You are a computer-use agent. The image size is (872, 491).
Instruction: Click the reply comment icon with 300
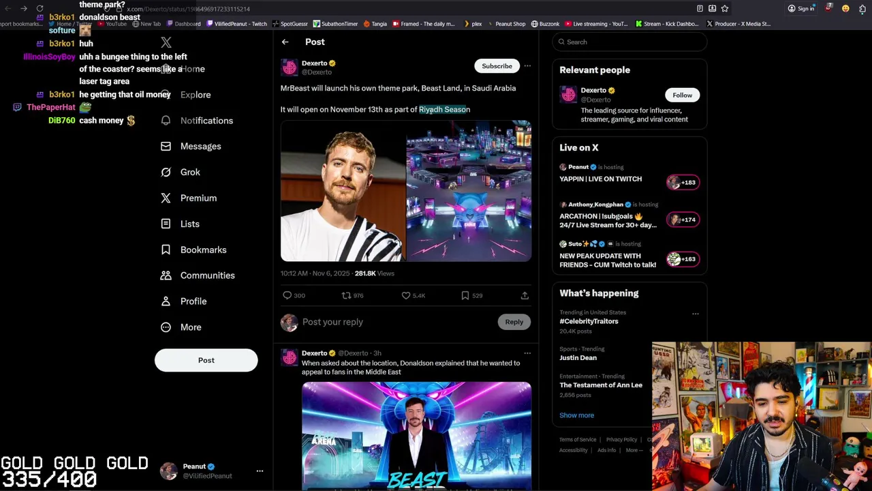(287, 295)
